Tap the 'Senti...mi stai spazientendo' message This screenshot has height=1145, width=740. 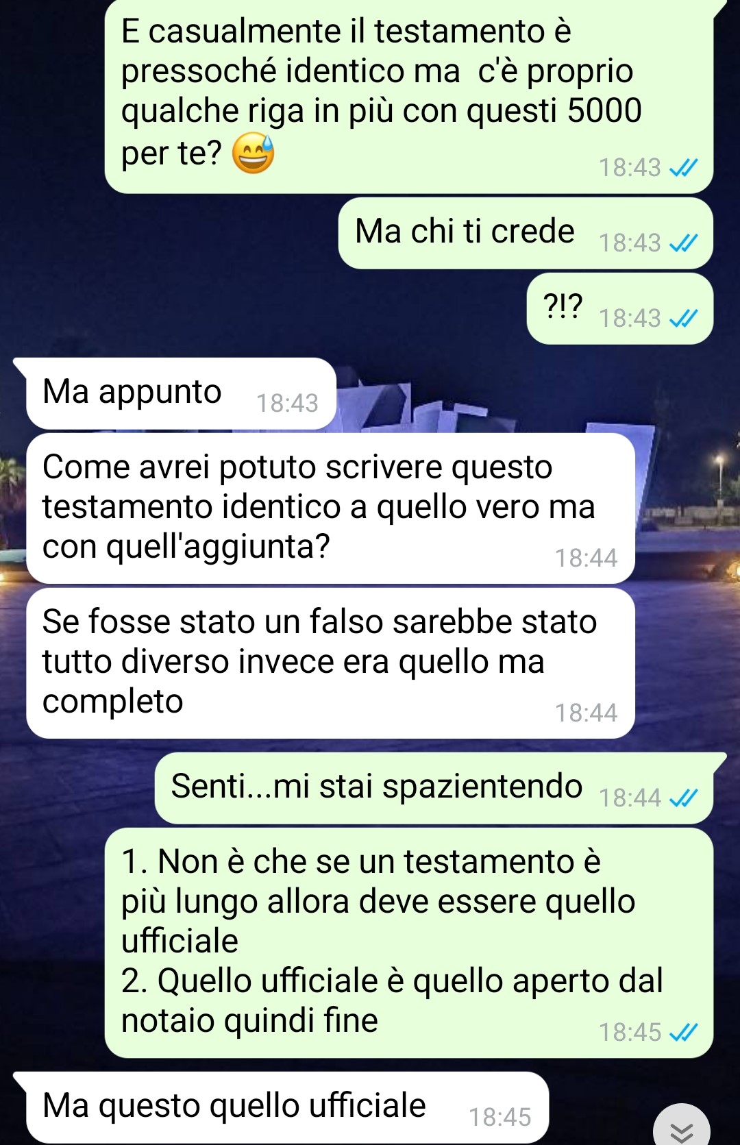click(x=434, y=788)
